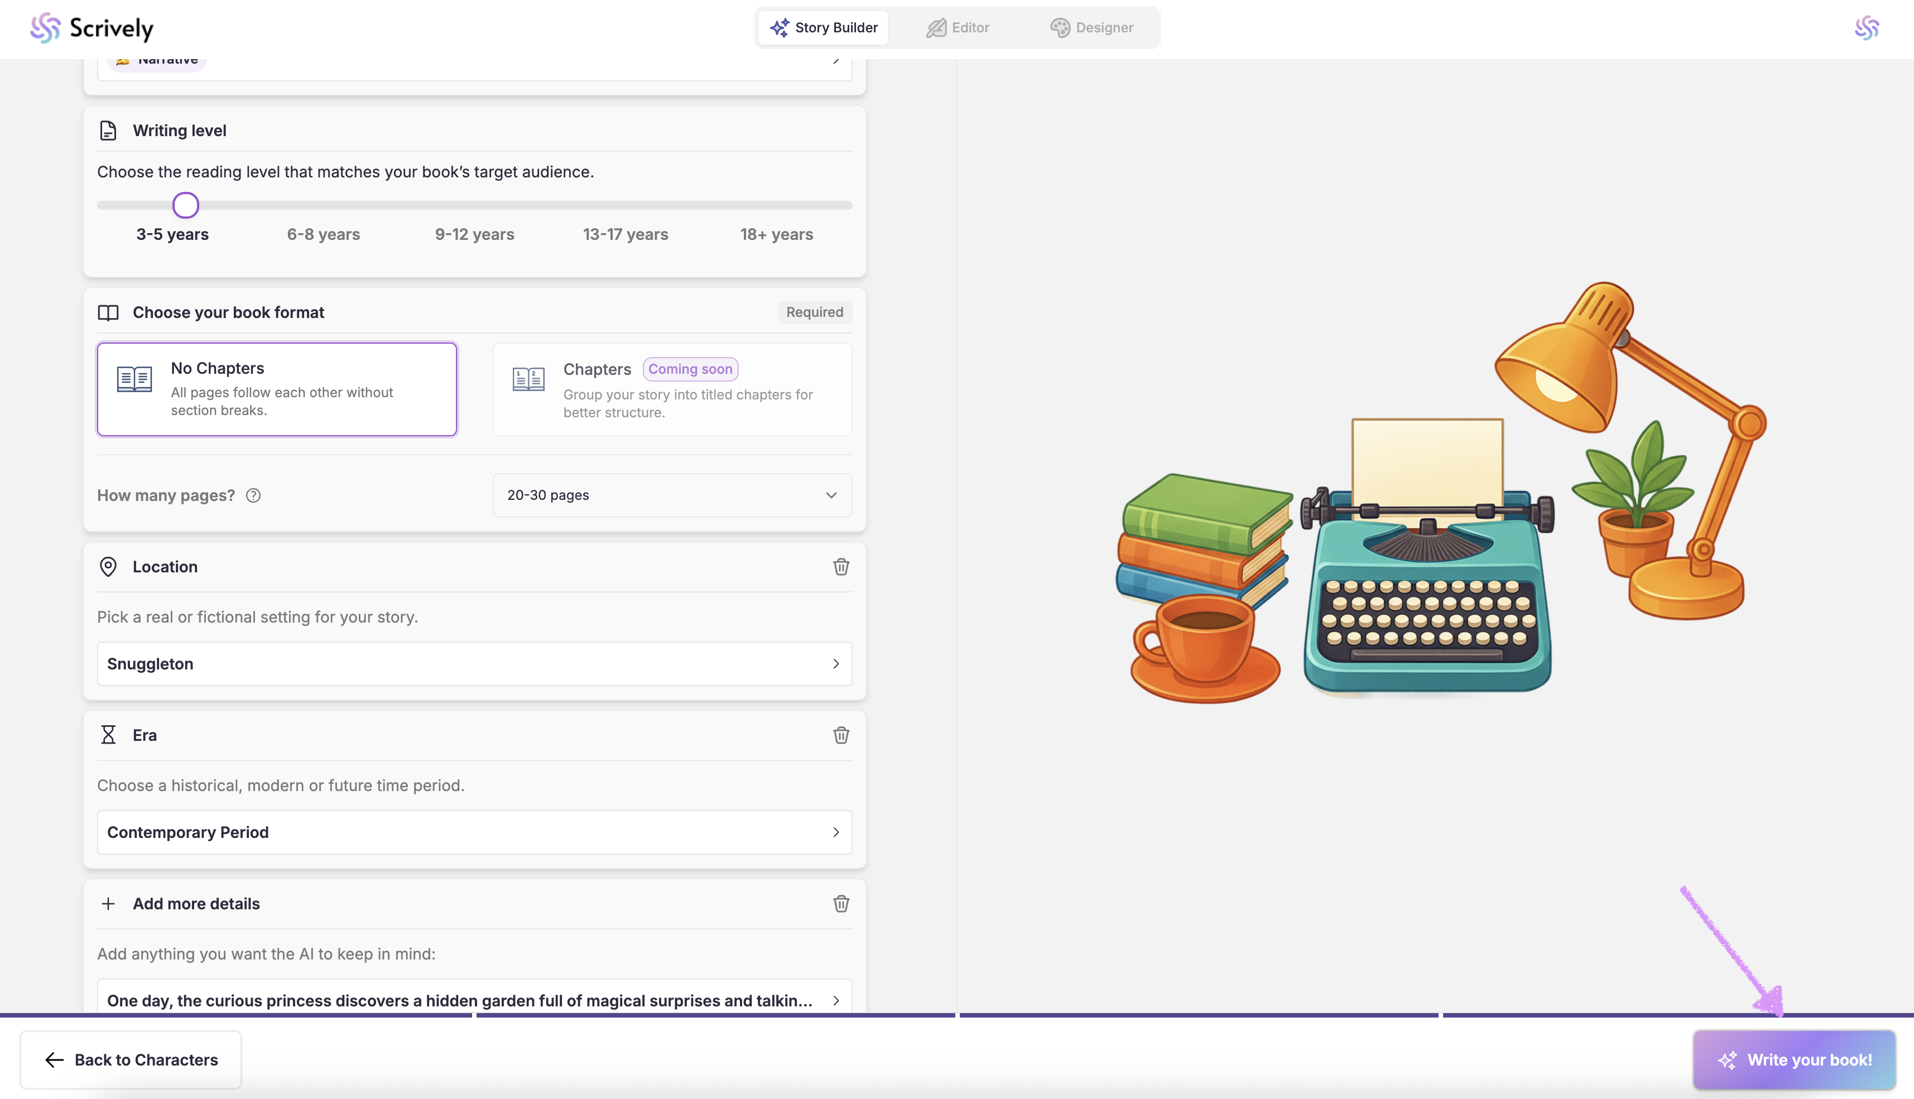Image resolution: width=1914 pixels, height=1099 pixels.
Task: Open the profile swirl icon top right
Action: (1867, 28)
